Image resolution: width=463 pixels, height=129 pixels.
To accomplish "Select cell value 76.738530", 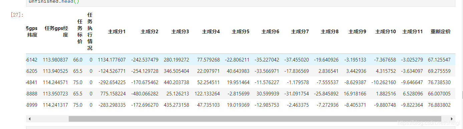I will (x=439, y=82).
